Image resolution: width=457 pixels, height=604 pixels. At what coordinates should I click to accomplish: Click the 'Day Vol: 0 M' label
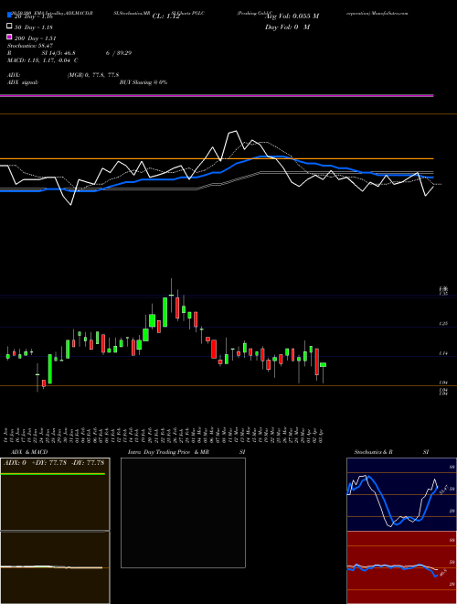click(x=287, y=27)
